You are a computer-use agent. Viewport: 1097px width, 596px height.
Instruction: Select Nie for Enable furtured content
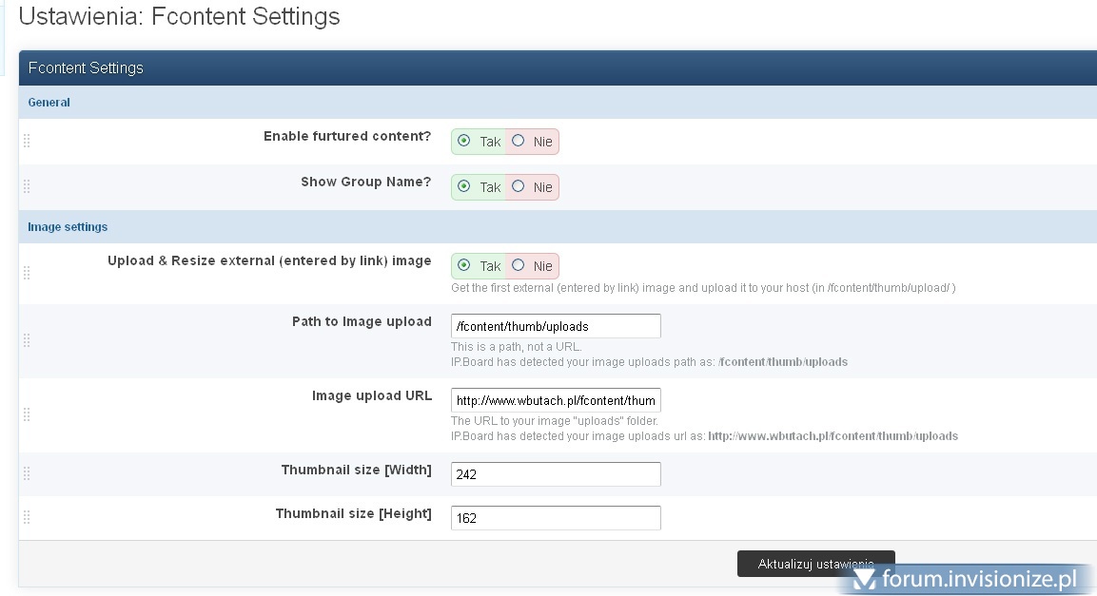pyautogui.click(x=518, y=141)
